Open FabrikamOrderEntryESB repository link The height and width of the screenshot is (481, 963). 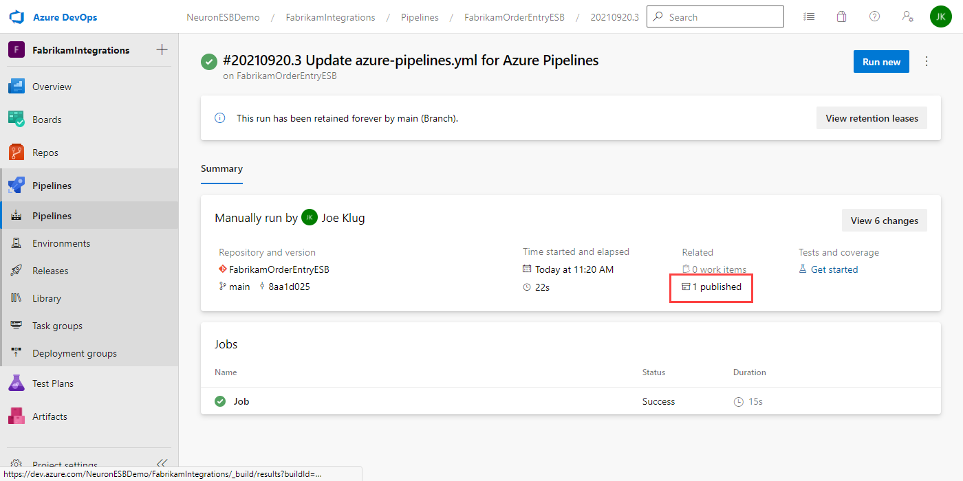click(x=279, y=269)
